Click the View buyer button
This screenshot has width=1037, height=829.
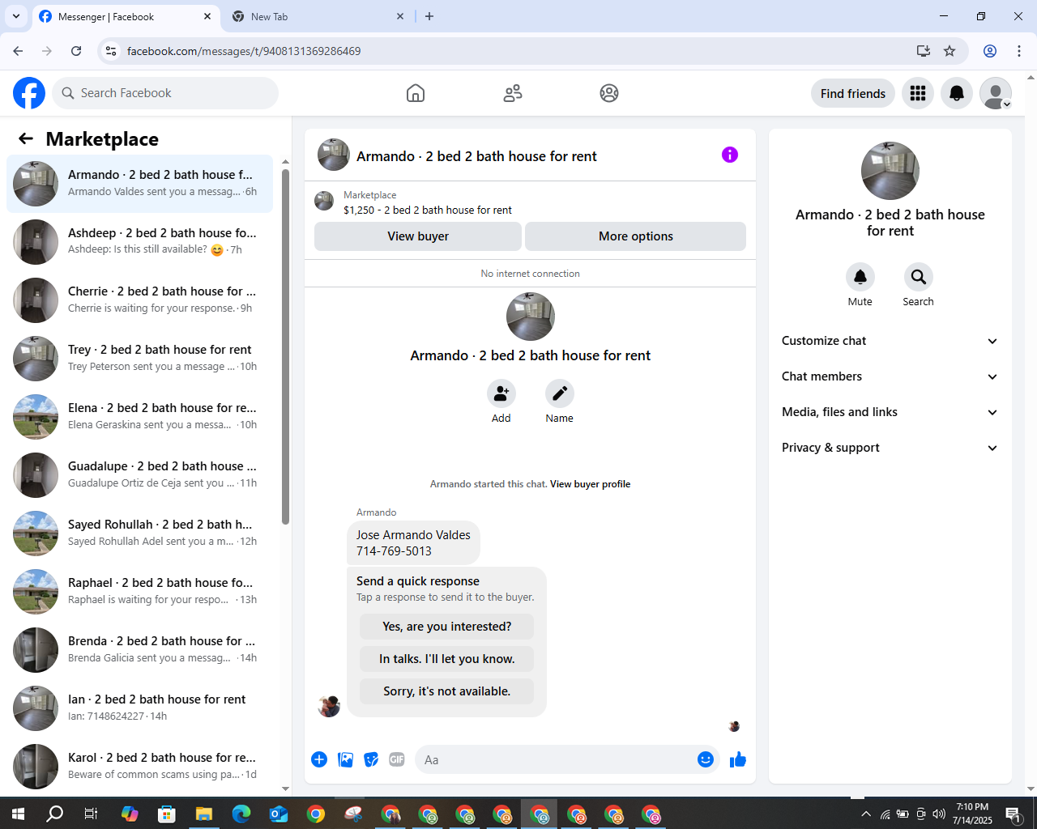[418, 236]
